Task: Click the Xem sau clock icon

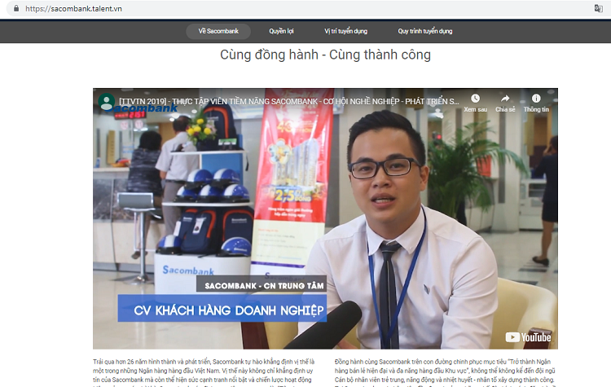Action: click(475, 99)
